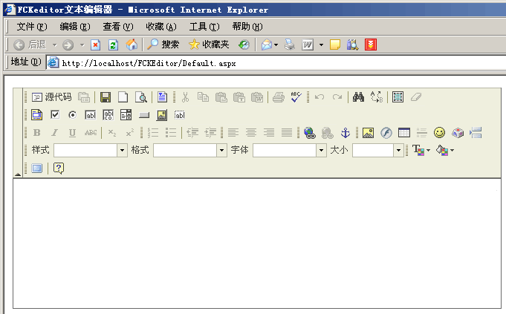Open the 工具(T) menu
This screenshot has height=314, width=506.
(204, 27)
